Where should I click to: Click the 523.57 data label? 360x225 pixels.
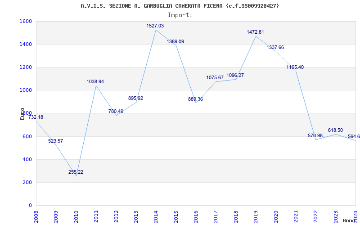pos(55,141)
